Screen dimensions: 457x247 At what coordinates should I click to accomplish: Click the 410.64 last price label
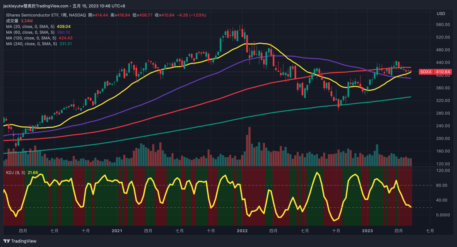[443, 72]
